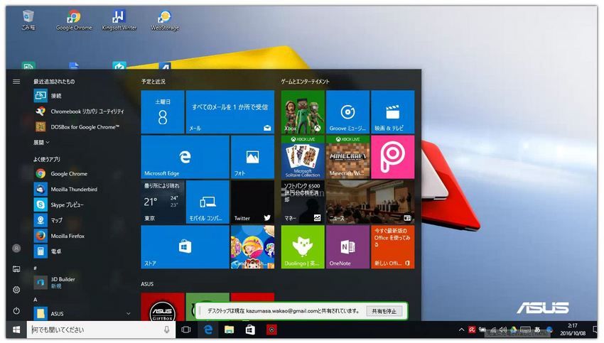
Task: Open Task View on the taskbar
Action: (186, 330)
